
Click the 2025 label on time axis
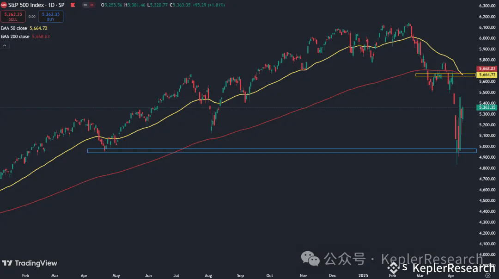click(x=363, y=275)
